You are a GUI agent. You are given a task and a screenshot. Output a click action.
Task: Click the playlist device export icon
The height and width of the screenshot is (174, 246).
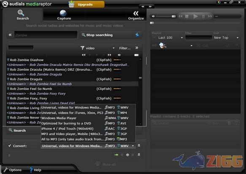pos(162,46)
